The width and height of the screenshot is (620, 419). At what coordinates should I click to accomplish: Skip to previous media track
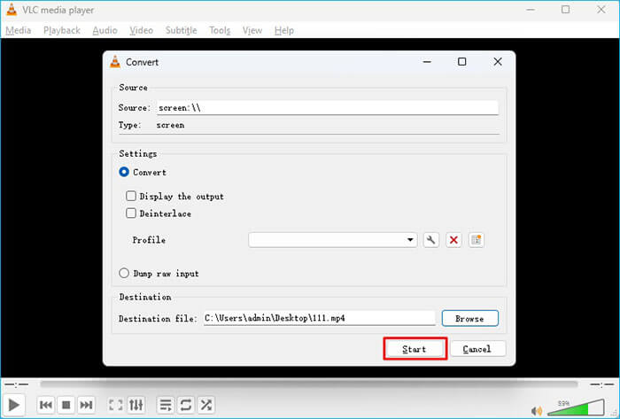(x=46, y=405)
